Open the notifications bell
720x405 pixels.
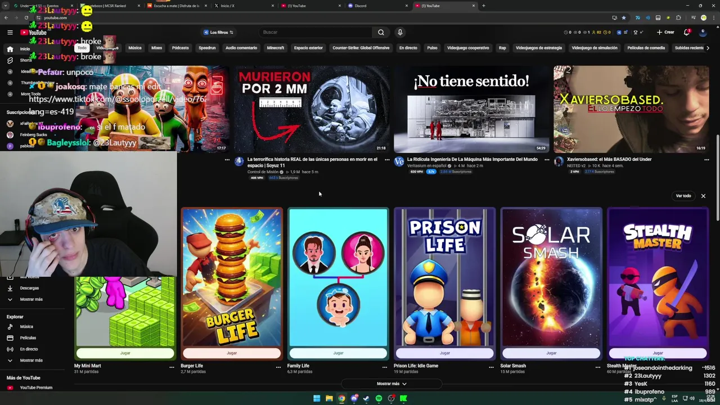687,32
